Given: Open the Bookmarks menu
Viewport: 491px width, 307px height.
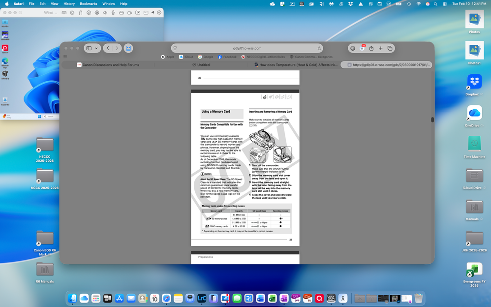Looking at the screenshot, I should (x=89, y=4).
